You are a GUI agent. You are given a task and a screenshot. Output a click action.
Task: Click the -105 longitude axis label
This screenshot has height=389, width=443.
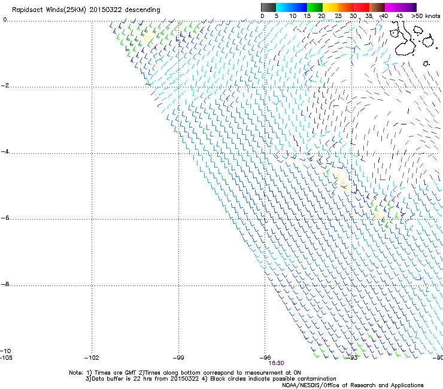(6, 358)
